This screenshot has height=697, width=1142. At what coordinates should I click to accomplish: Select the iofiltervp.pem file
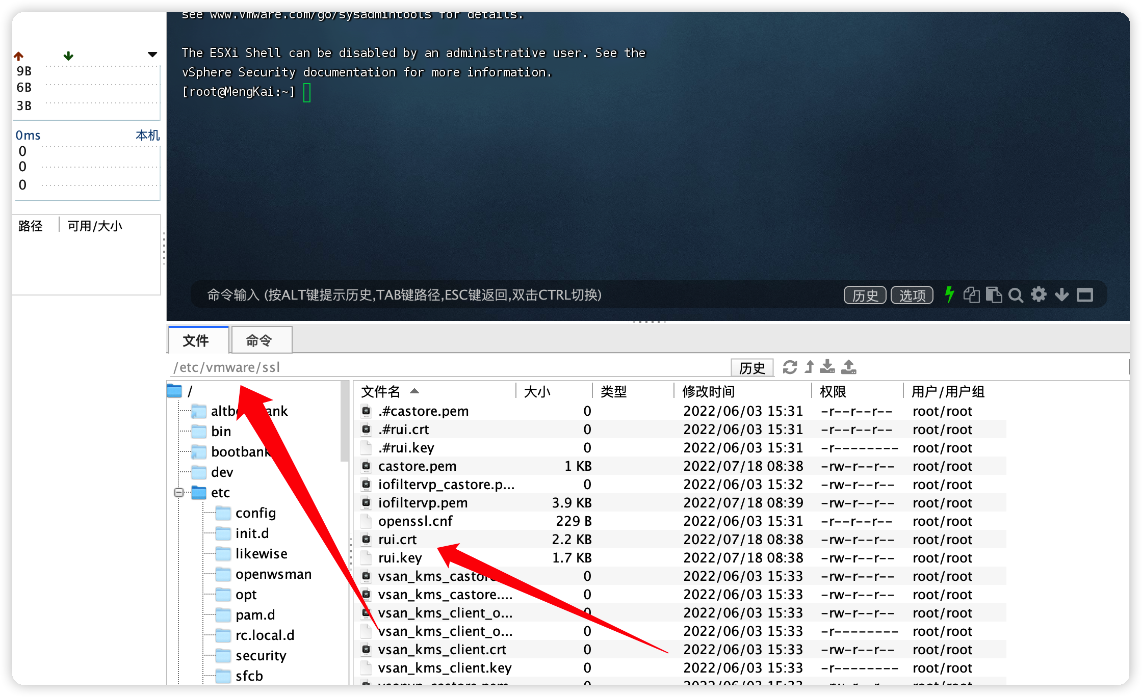[681, 503]
